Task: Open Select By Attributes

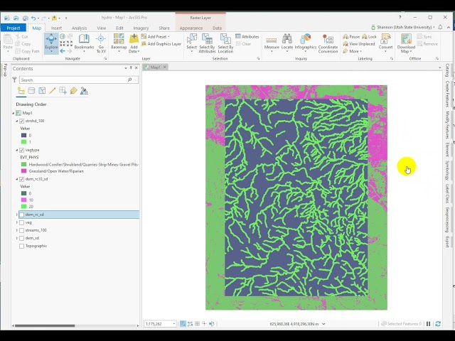Action: pyautogui.click(x=207, y=43)
